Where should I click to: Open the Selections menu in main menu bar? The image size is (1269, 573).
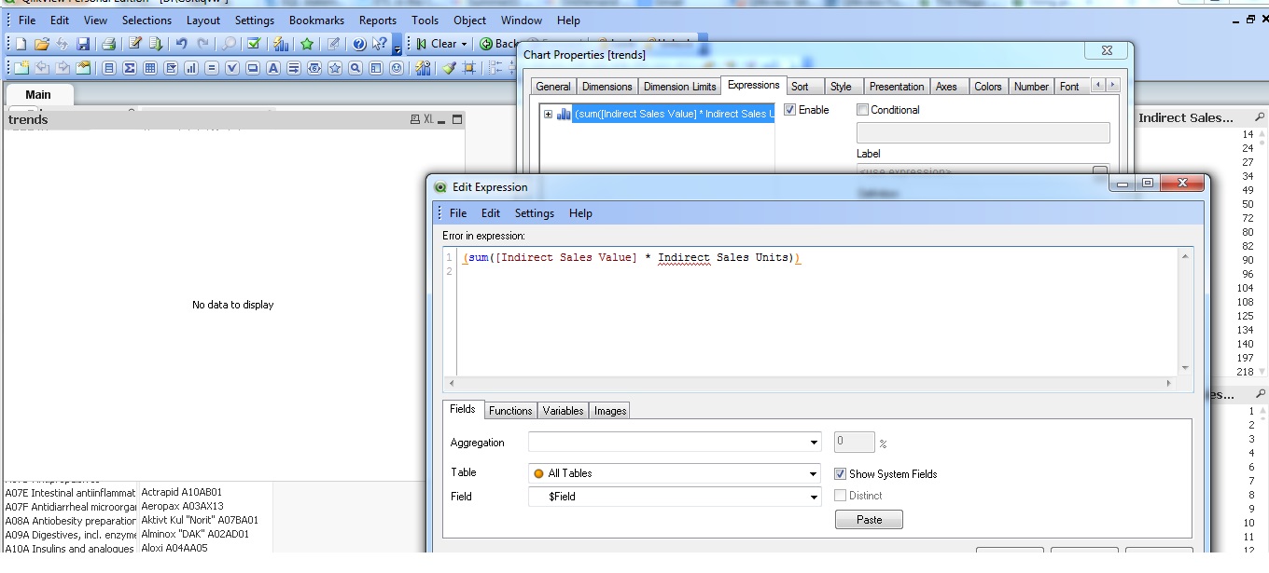click(146, 20)
